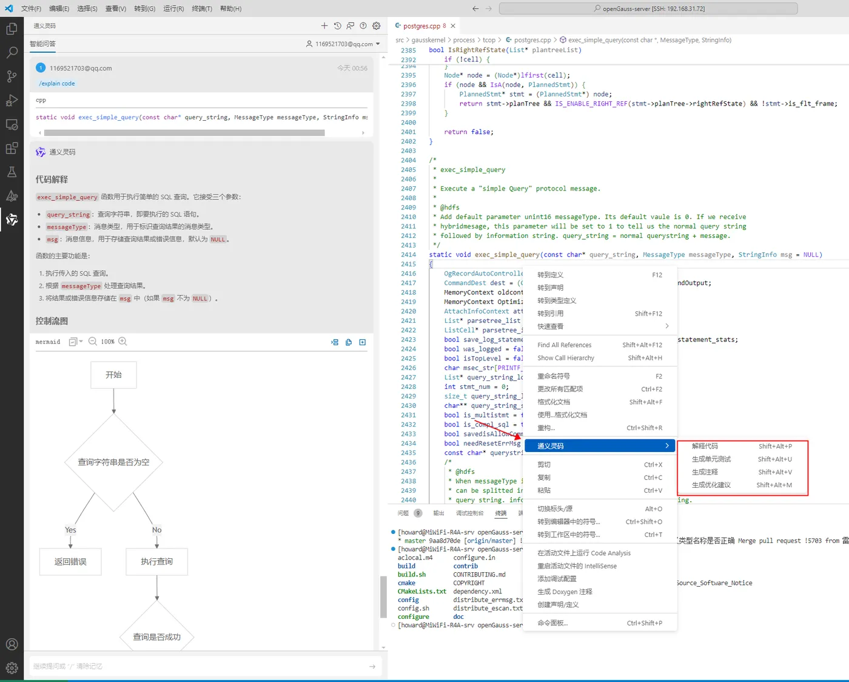Open the Remote Explorer view
The height and width of the screenshot is (682, 849).
tap(12, 124)
